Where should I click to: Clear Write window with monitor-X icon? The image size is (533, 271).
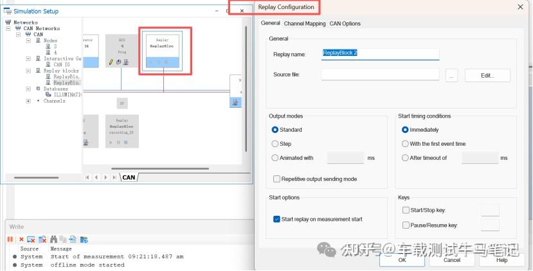pos(31,240)
